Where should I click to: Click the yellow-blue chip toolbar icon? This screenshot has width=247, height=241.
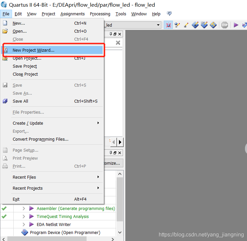tap(213, 25)
